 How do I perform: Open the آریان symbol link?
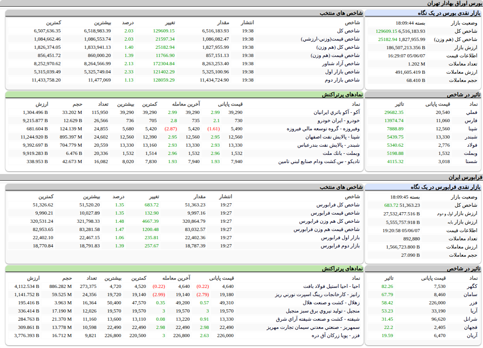472,336
